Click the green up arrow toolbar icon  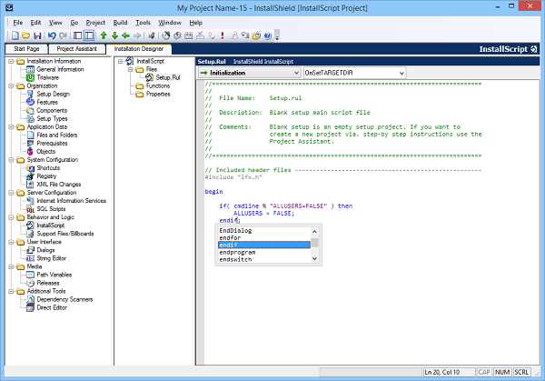pos(104,35)
